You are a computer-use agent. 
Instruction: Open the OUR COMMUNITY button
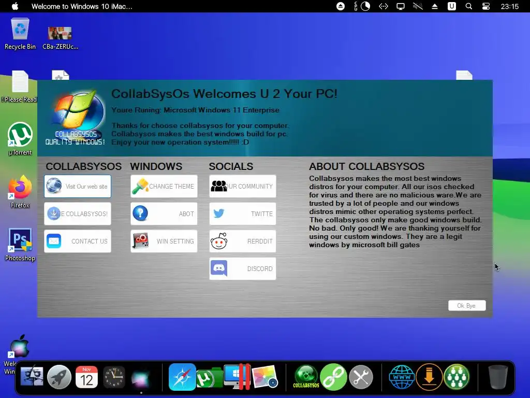pyautogui.click(x=243, y=186)
